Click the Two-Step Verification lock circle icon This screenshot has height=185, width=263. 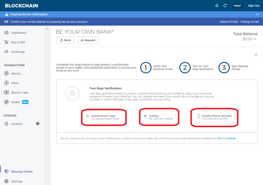[72, 93]
